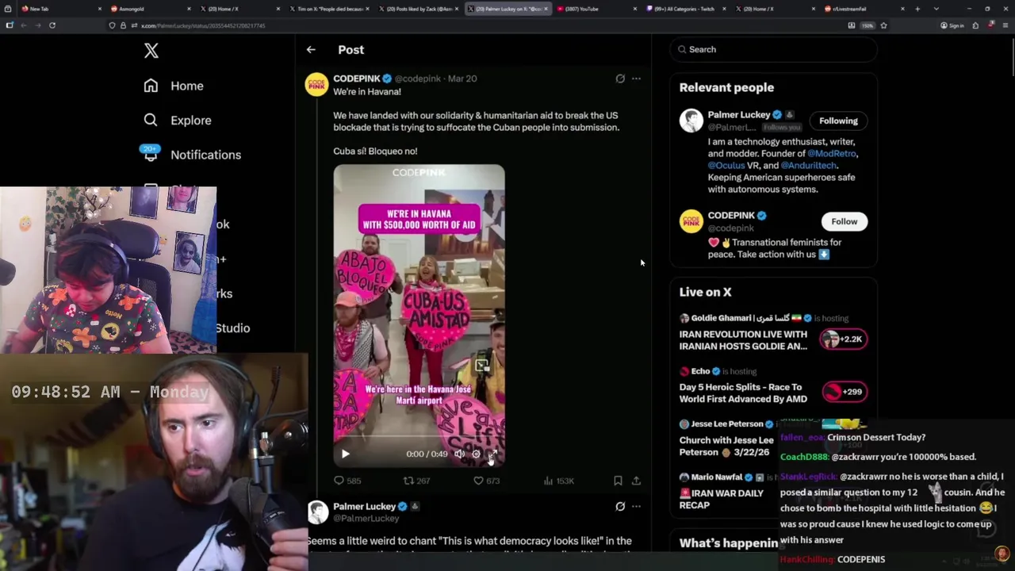1015x571 pixels.
Task: Open more options on Palmer Luckey post
Action: pyautogui.click(x=636, y=506)
